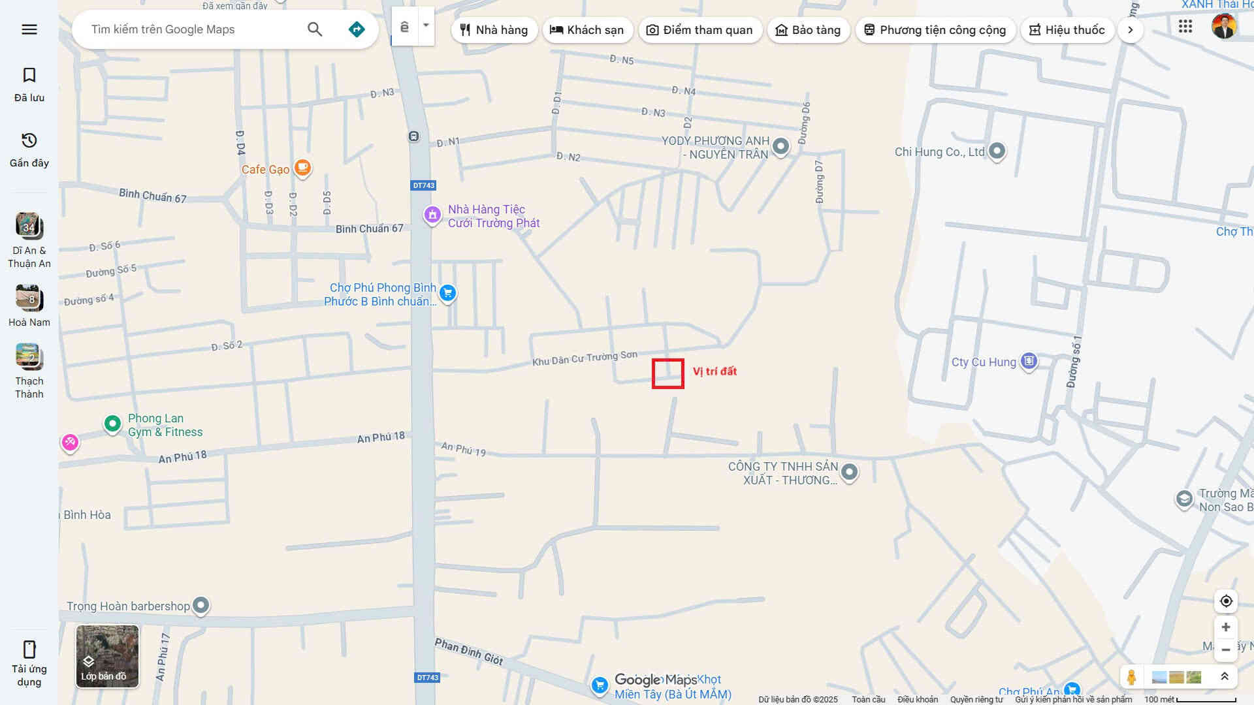Open the hamburger main menu
The height and width of the screenshot is (705, 1254).
point(29,29)
